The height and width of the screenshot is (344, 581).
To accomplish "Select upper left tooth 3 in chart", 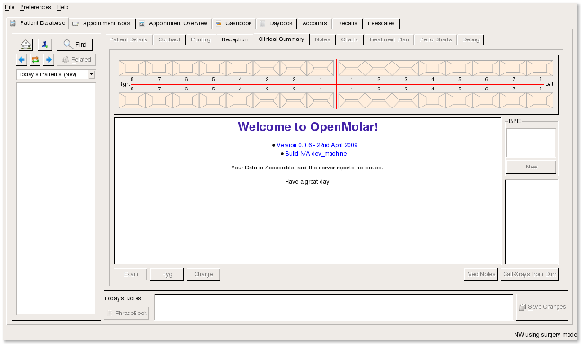I will coord(405,68).
